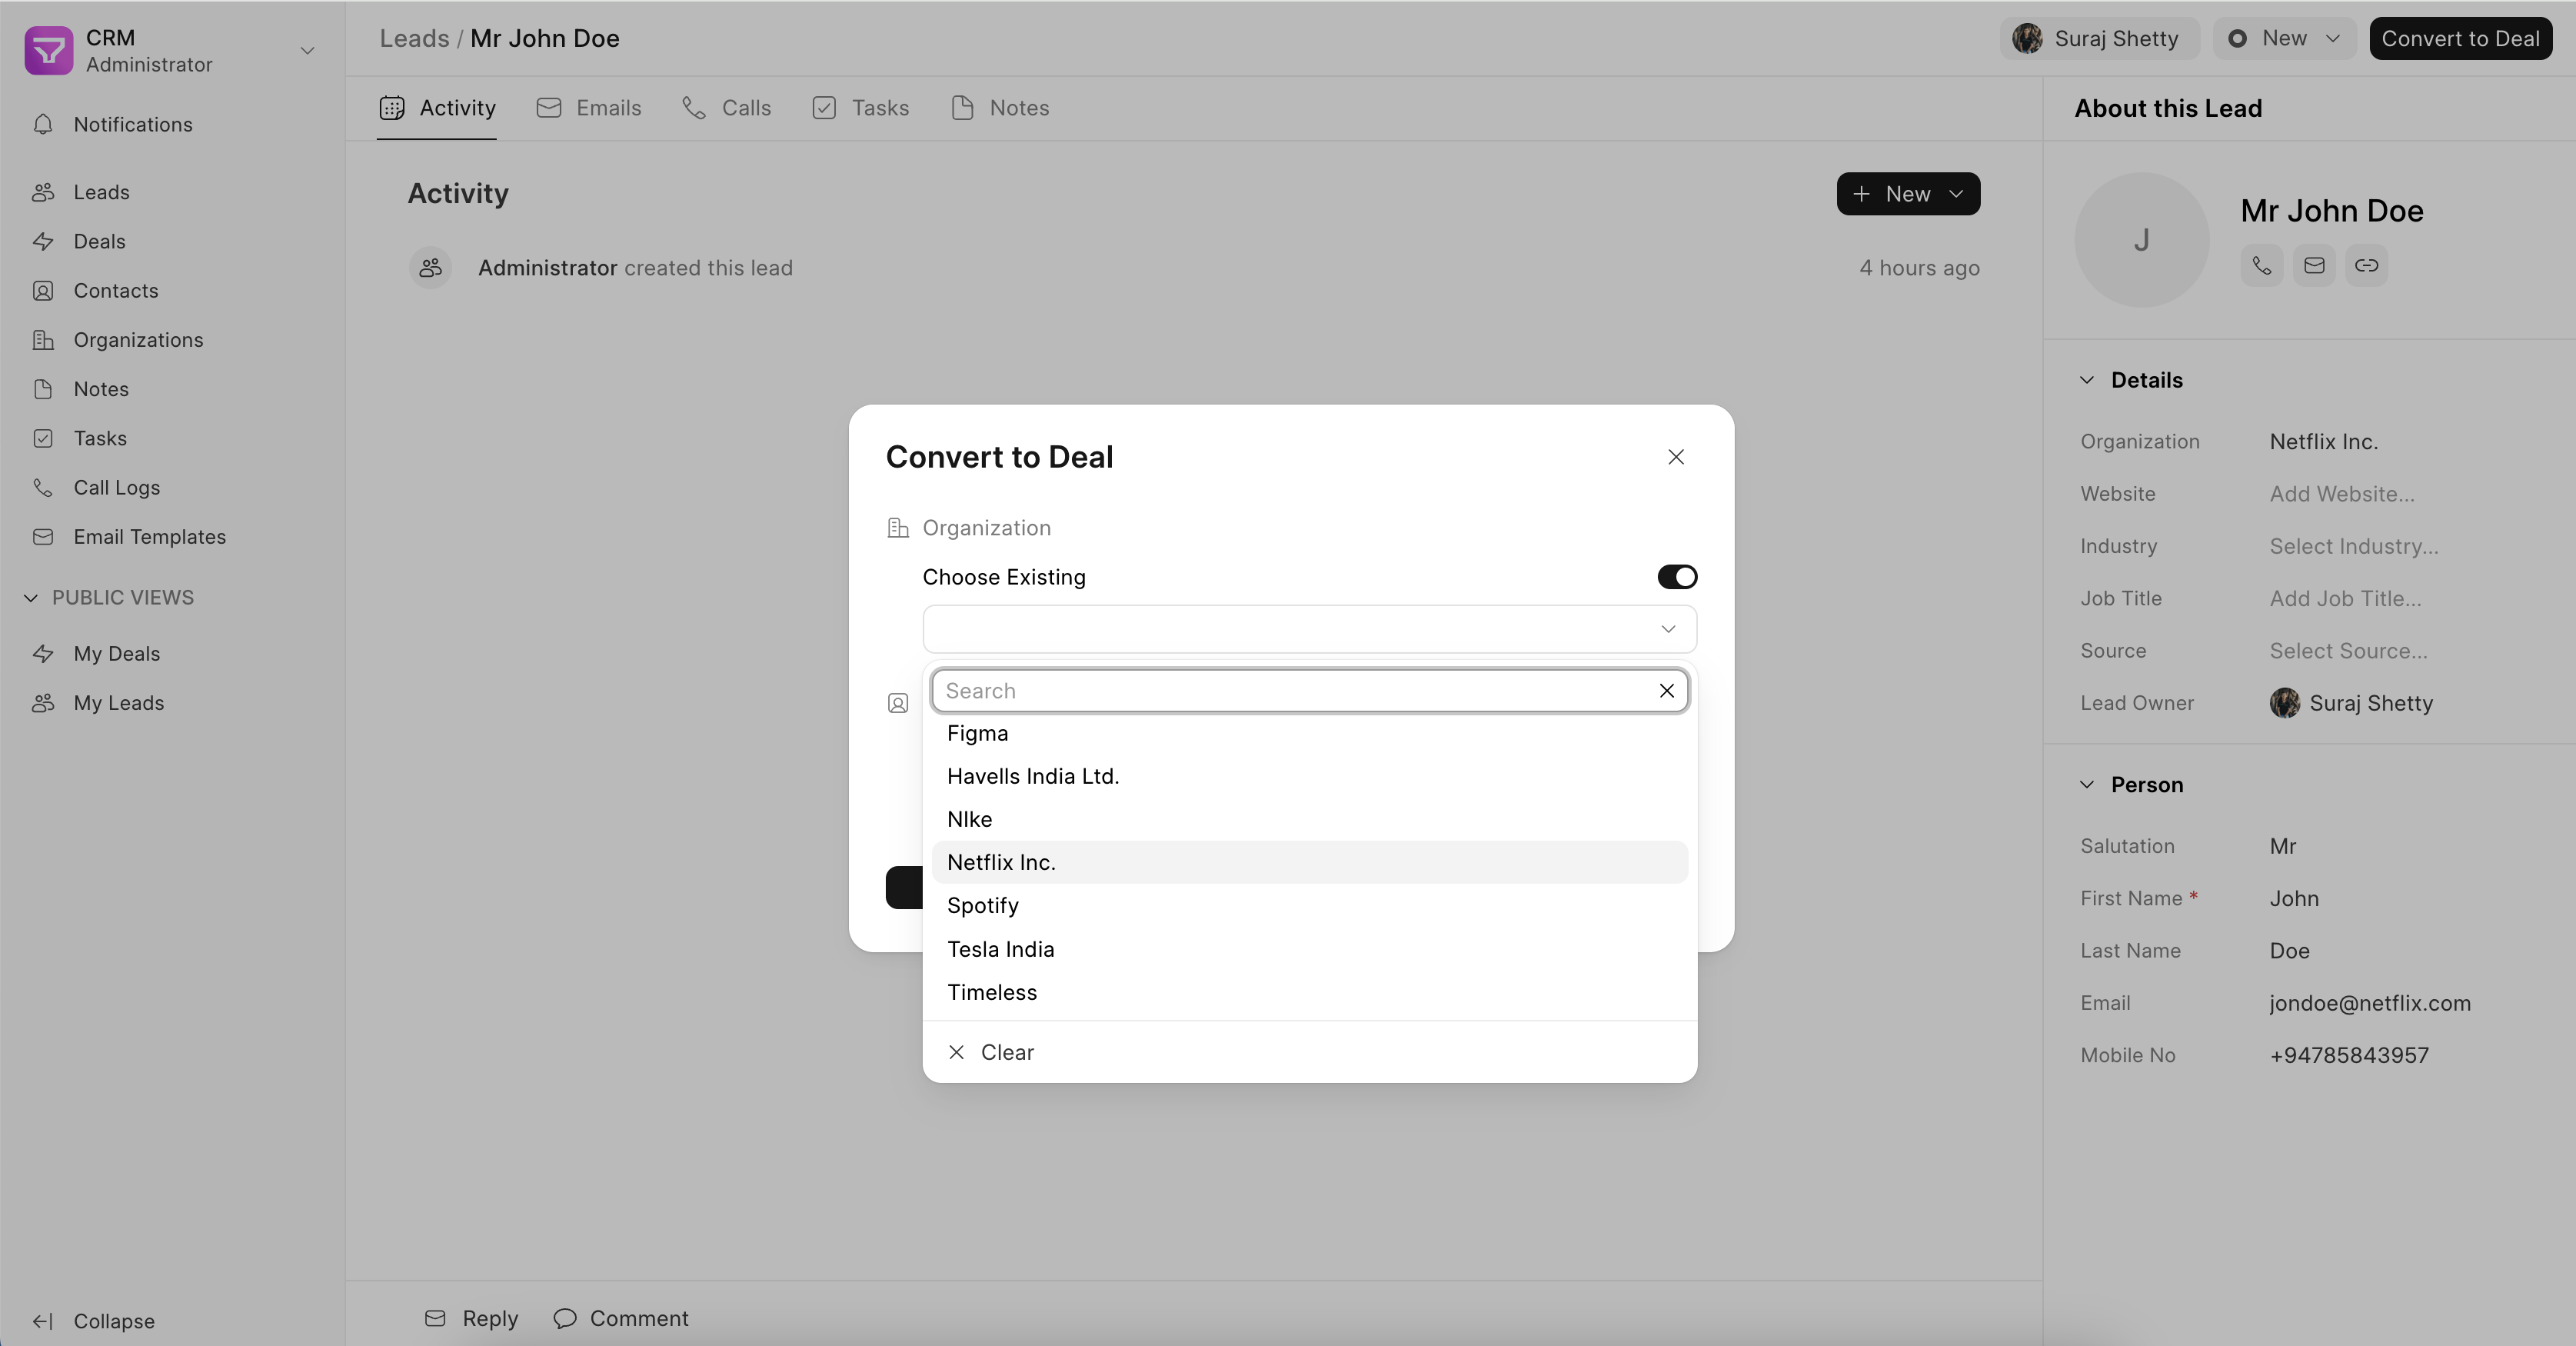
Task: Collapse the Details section chevron
Action: pos(2087,380)
